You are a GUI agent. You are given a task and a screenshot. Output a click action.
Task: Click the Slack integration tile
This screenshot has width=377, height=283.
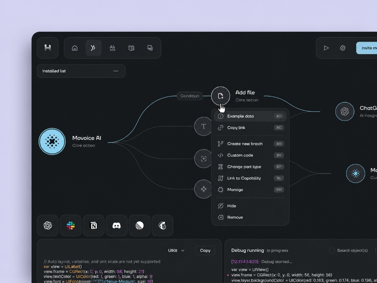pos(71,226)
